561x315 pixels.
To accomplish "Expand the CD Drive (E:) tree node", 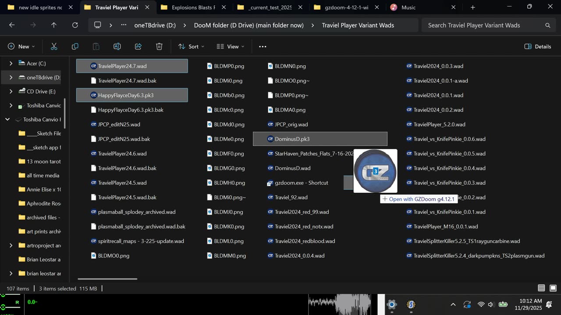I will [x=11, y=91].
